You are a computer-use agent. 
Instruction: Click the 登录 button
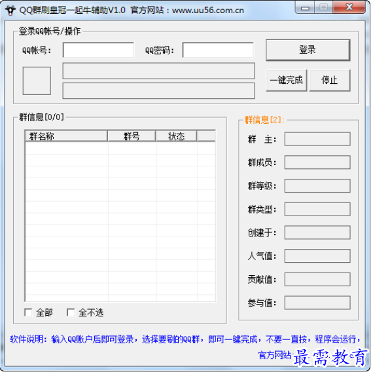click(308, 50)
